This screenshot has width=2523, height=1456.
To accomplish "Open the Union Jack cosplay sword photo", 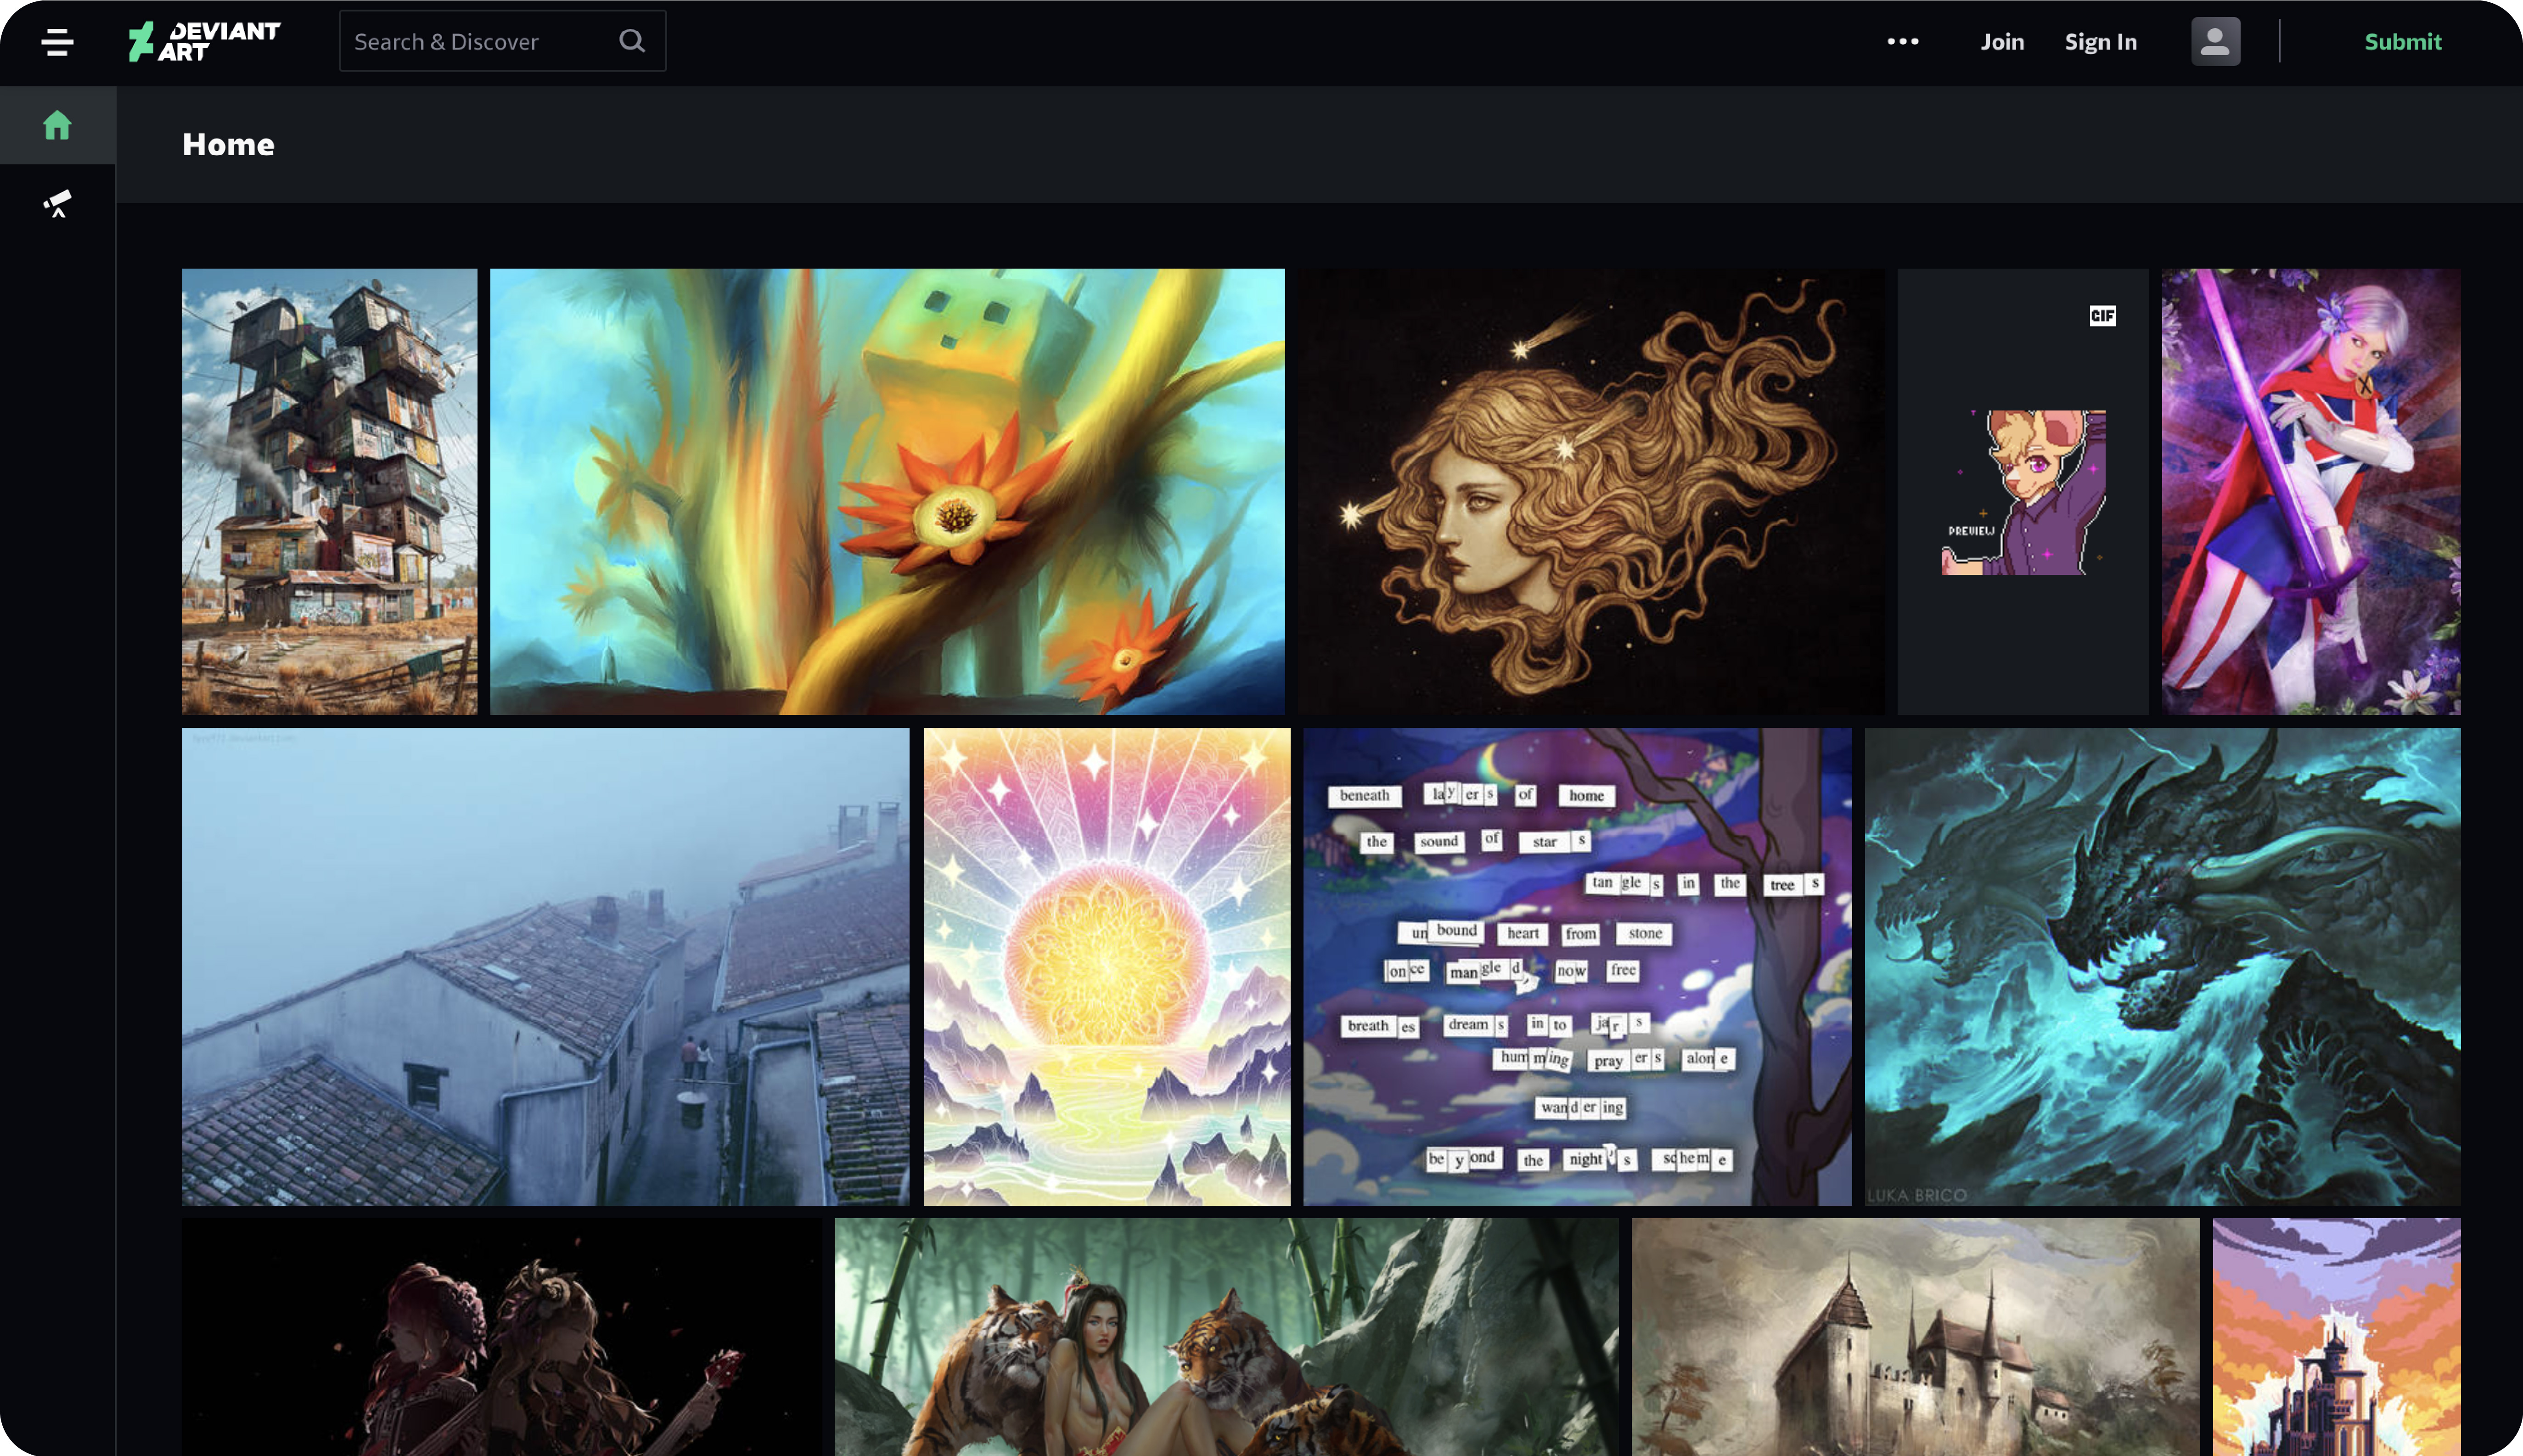I will coord(2311,491).
